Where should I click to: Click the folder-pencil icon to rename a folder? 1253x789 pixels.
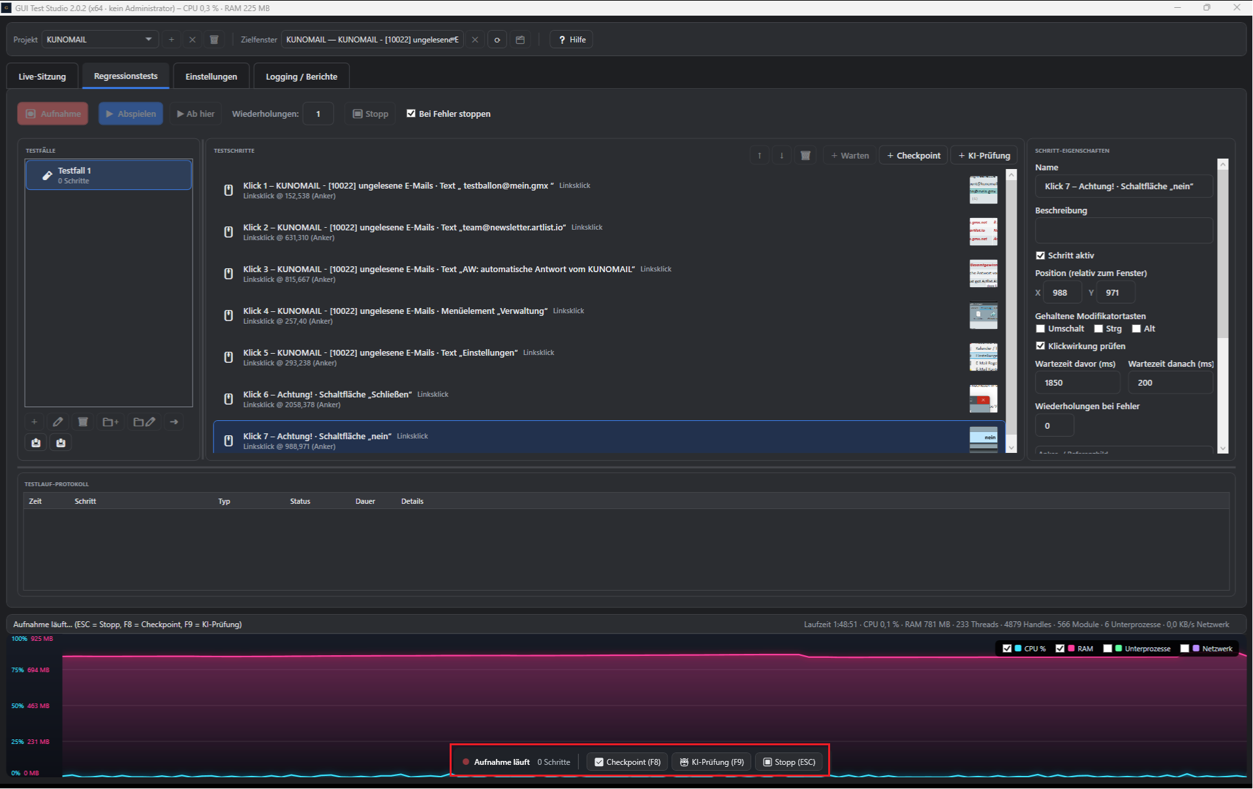tap(144, 422)
